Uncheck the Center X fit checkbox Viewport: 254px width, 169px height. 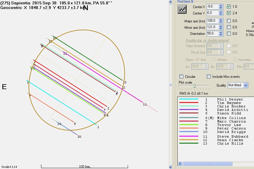tap(229, 6)
